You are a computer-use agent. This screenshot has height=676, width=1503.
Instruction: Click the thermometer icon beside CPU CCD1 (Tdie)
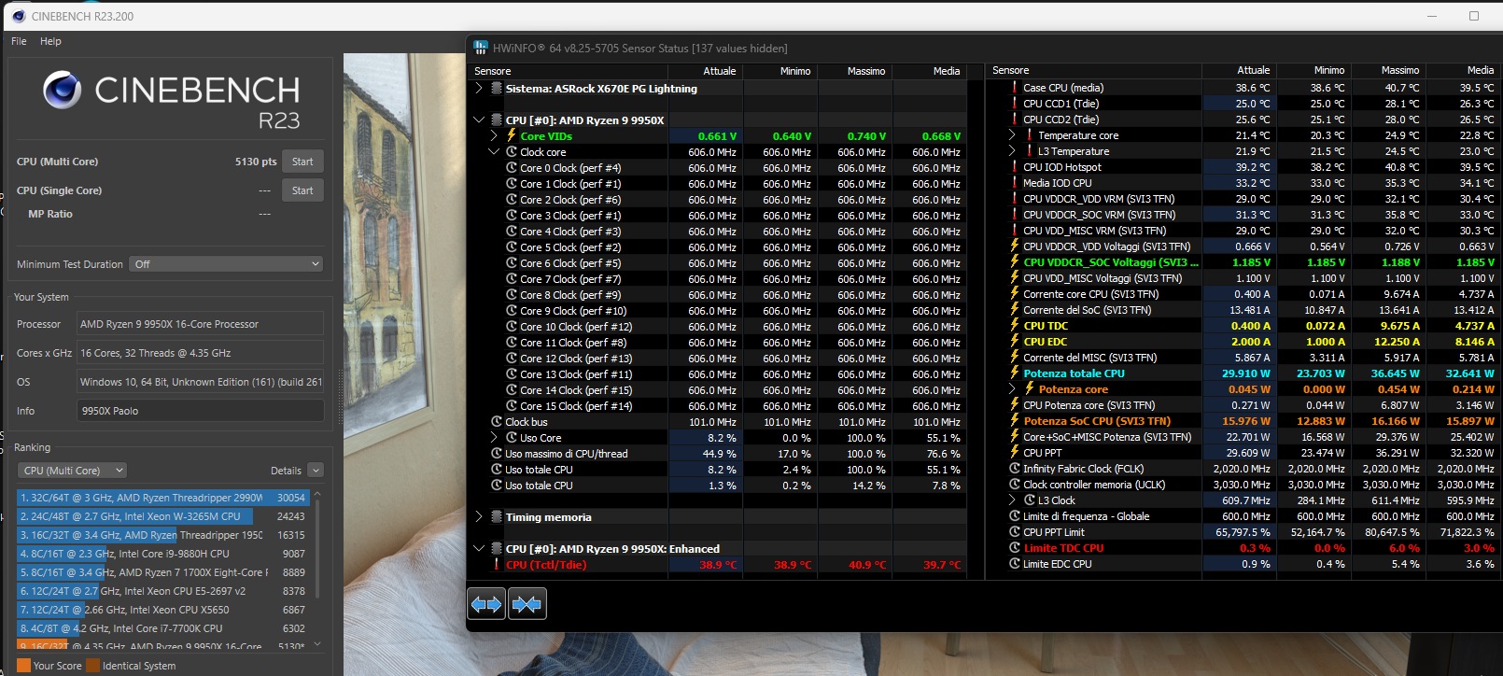click(x=1015, y=104)
